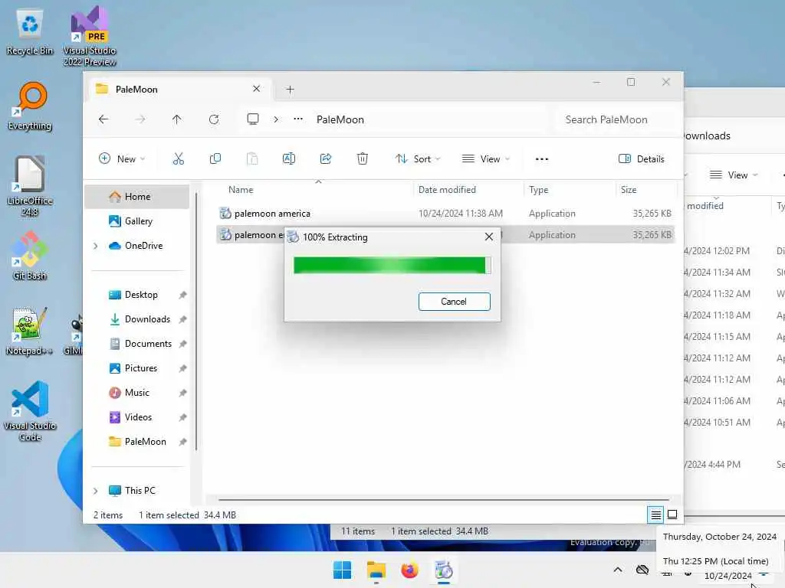Viewport: 785px width, 588px height.
Task: Open the View dropdown in PaleMoon window
Action: [x=485, y=159]
